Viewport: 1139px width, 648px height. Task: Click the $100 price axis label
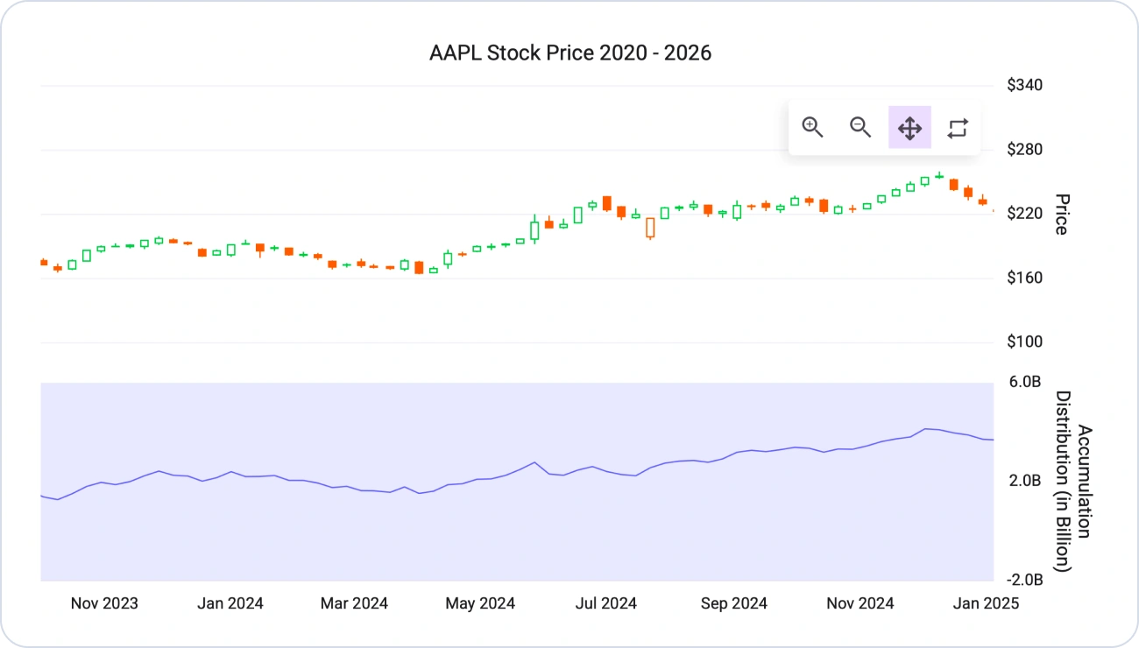point(1024,342)
